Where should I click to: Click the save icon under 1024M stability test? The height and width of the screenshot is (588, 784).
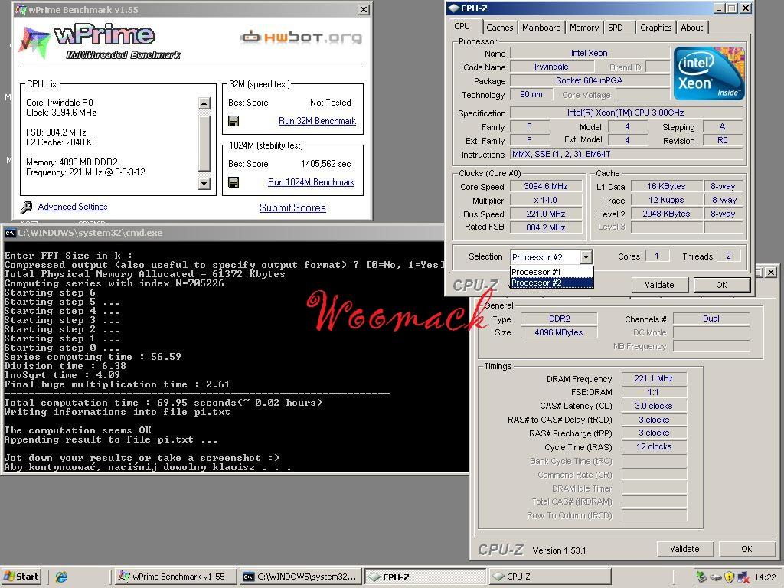tap(234, 182)
